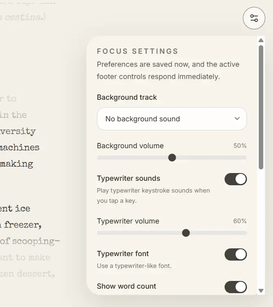Click the Typewriter sounds label

point(129,178)
